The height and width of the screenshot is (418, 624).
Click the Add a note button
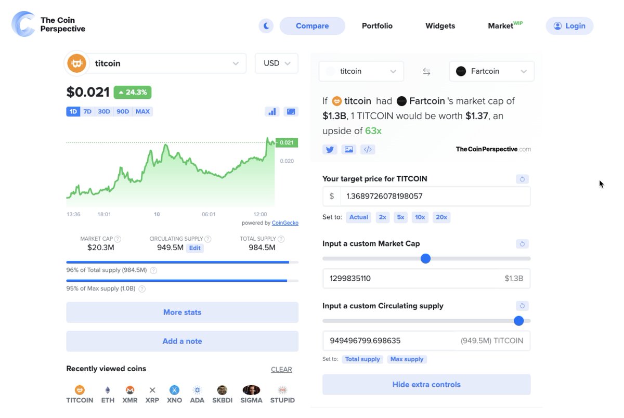[182, 342]
